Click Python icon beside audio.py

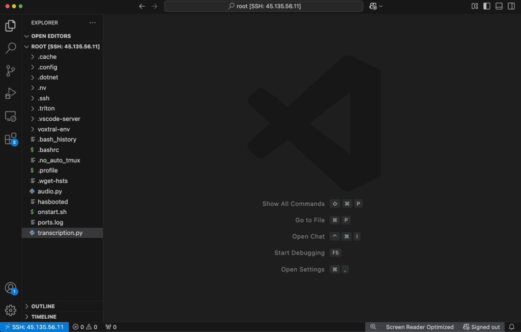tap(32, 191)
